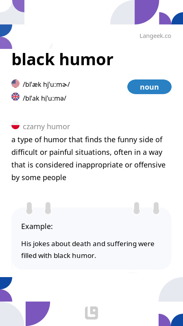This screenshot has width=183, height=326.
Task: Click the Langeek logo at bottom
Action: 91,313
